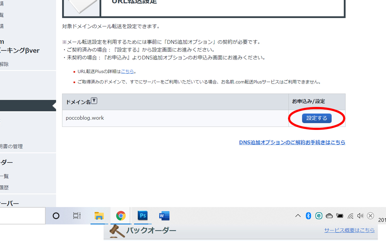Click the Task View taskbar icon
Image resolution: width=386 pixels, height=241 pixels.
pos(77,216)
